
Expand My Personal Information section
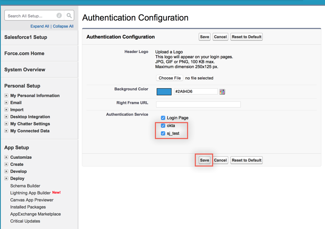point(6,96)
